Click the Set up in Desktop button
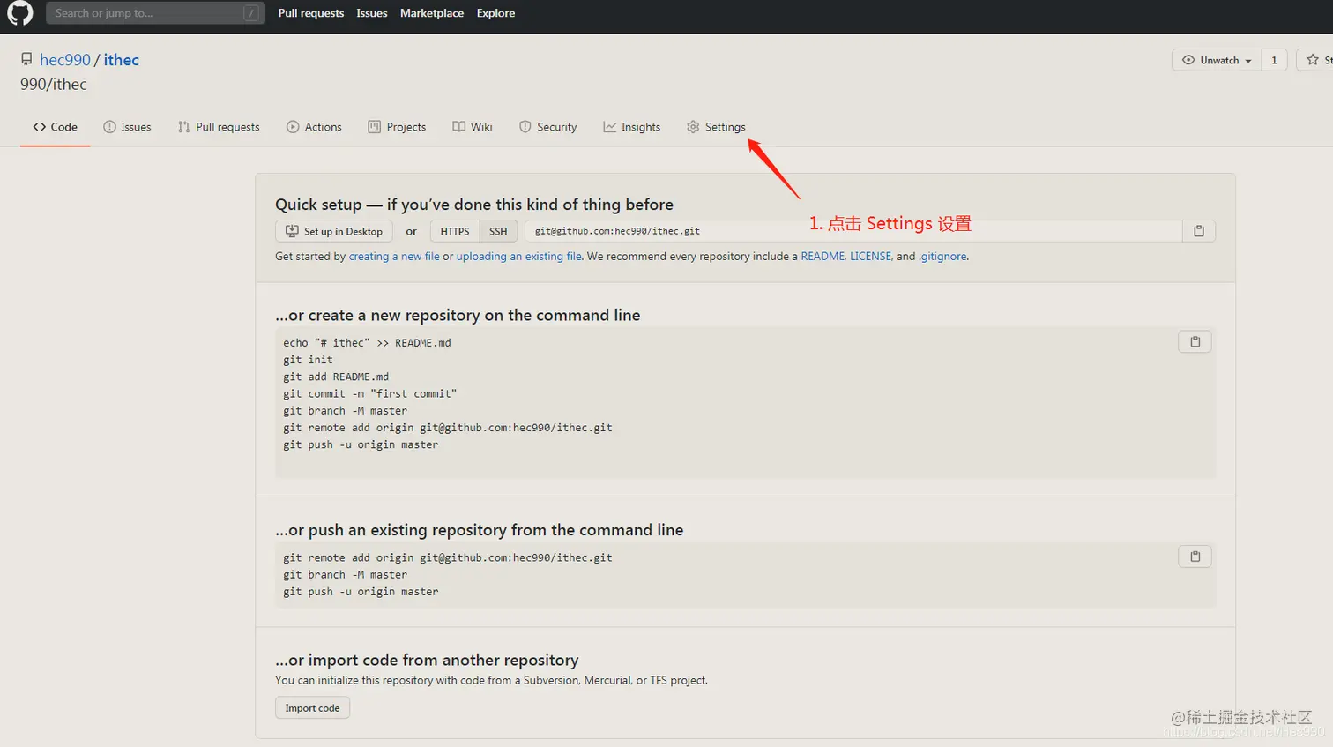Screen dimensions: 1333x747 click(x=334, y=231)
